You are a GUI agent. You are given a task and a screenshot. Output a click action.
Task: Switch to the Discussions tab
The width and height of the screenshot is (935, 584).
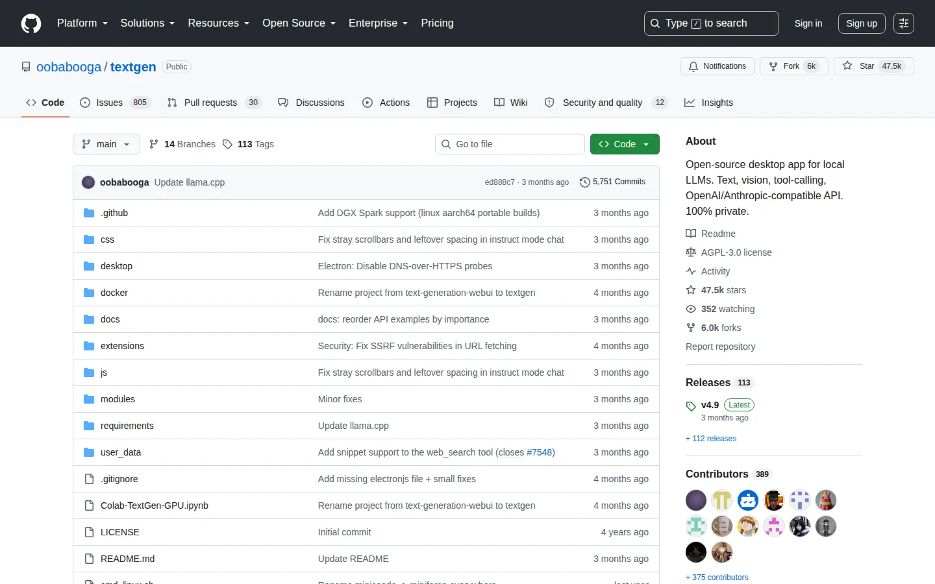pyautogui.click(x=311, y=103)
